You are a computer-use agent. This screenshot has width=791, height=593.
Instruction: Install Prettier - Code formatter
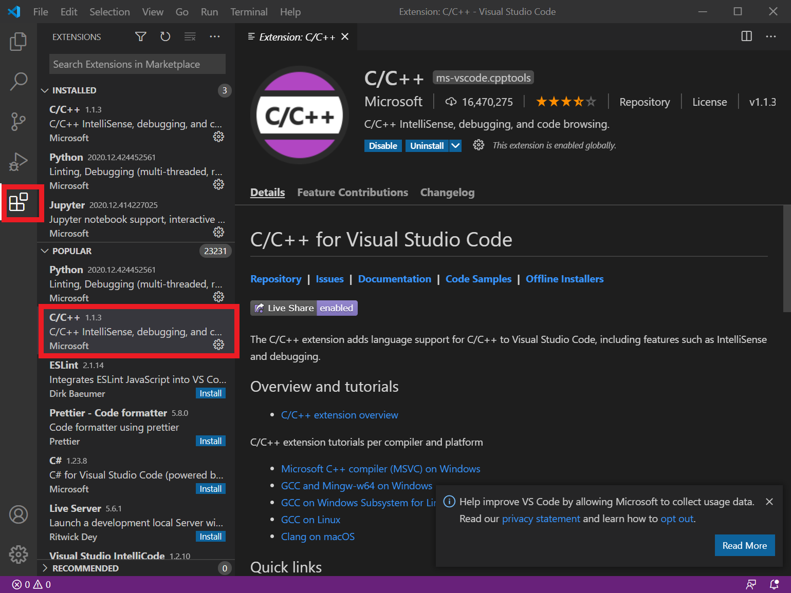(211, 441)
